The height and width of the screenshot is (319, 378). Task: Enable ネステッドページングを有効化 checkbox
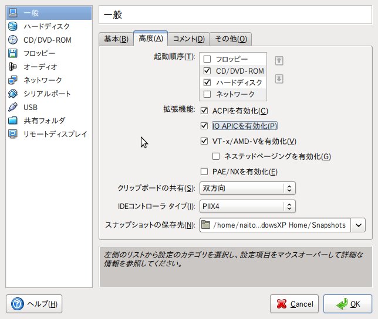[x=216, y=156]
